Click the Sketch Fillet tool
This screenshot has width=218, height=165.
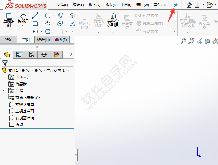click(x=60, y=32)
